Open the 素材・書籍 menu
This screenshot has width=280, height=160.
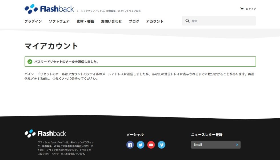[85, 21]
